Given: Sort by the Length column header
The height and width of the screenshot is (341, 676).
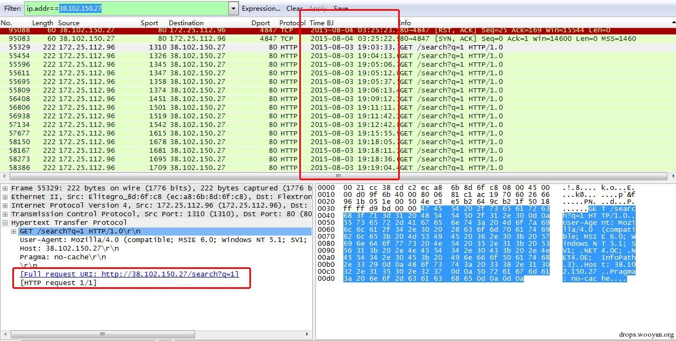Looking at the screenshot, I should pos(42,23).
